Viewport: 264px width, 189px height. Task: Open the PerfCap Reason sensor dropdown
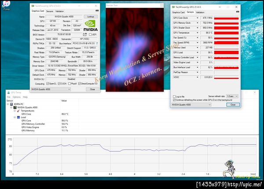click(x=197, y=72)
